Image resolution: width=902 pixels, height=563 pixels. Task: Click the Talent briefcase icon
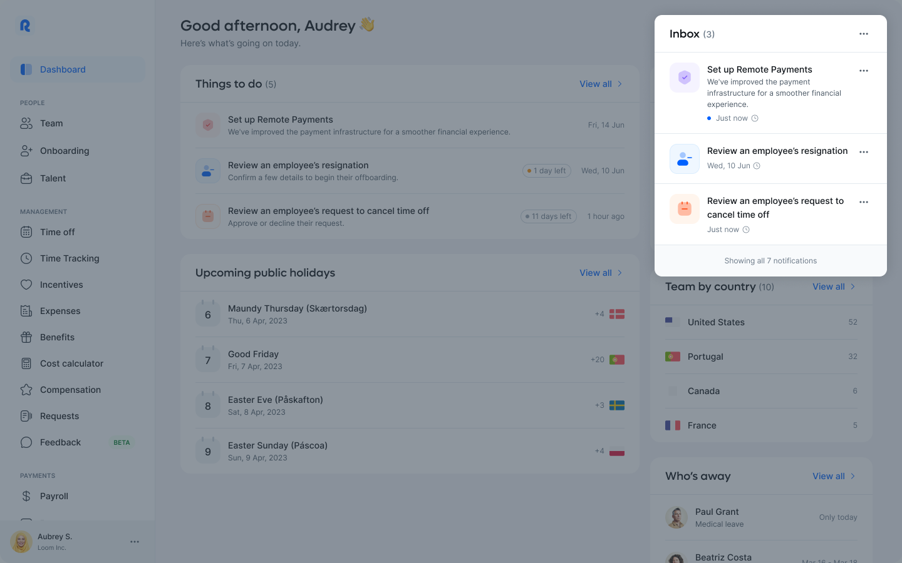tap(26, 178)
